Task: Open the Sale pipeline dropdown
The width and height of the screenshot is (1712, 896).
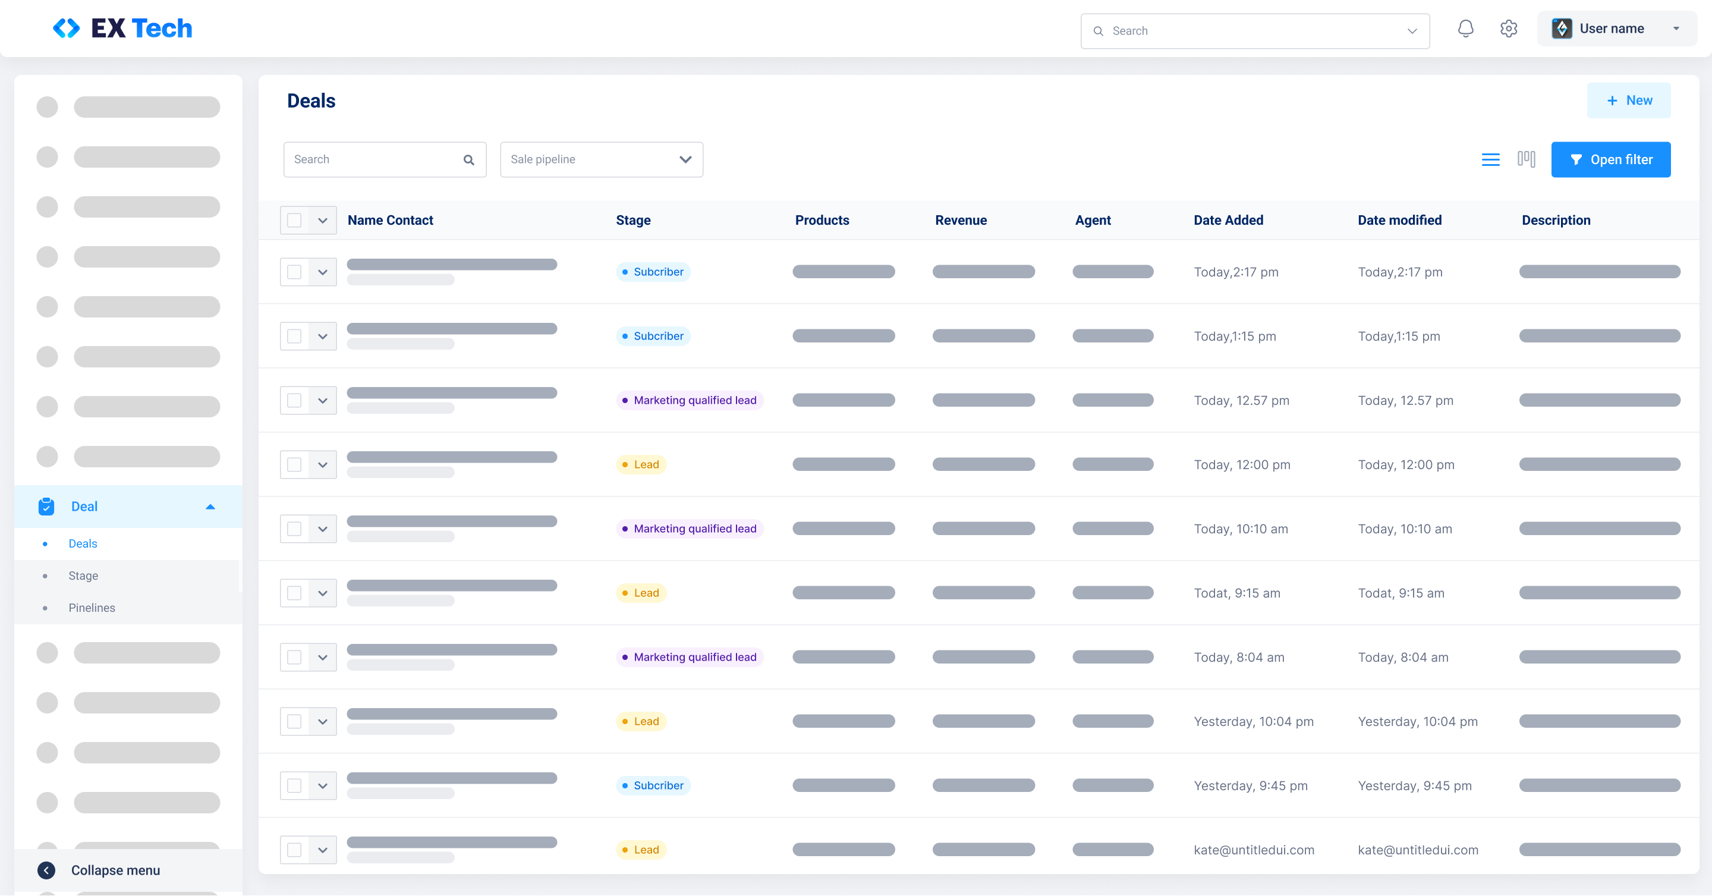Action: (x=602, y=159)
